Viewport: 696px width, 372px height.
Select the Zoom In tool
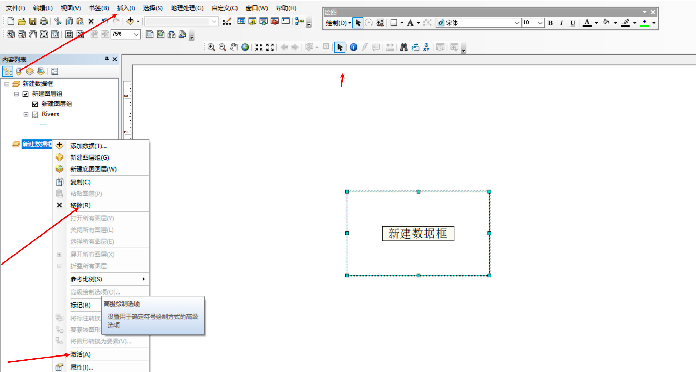(211, 48)
